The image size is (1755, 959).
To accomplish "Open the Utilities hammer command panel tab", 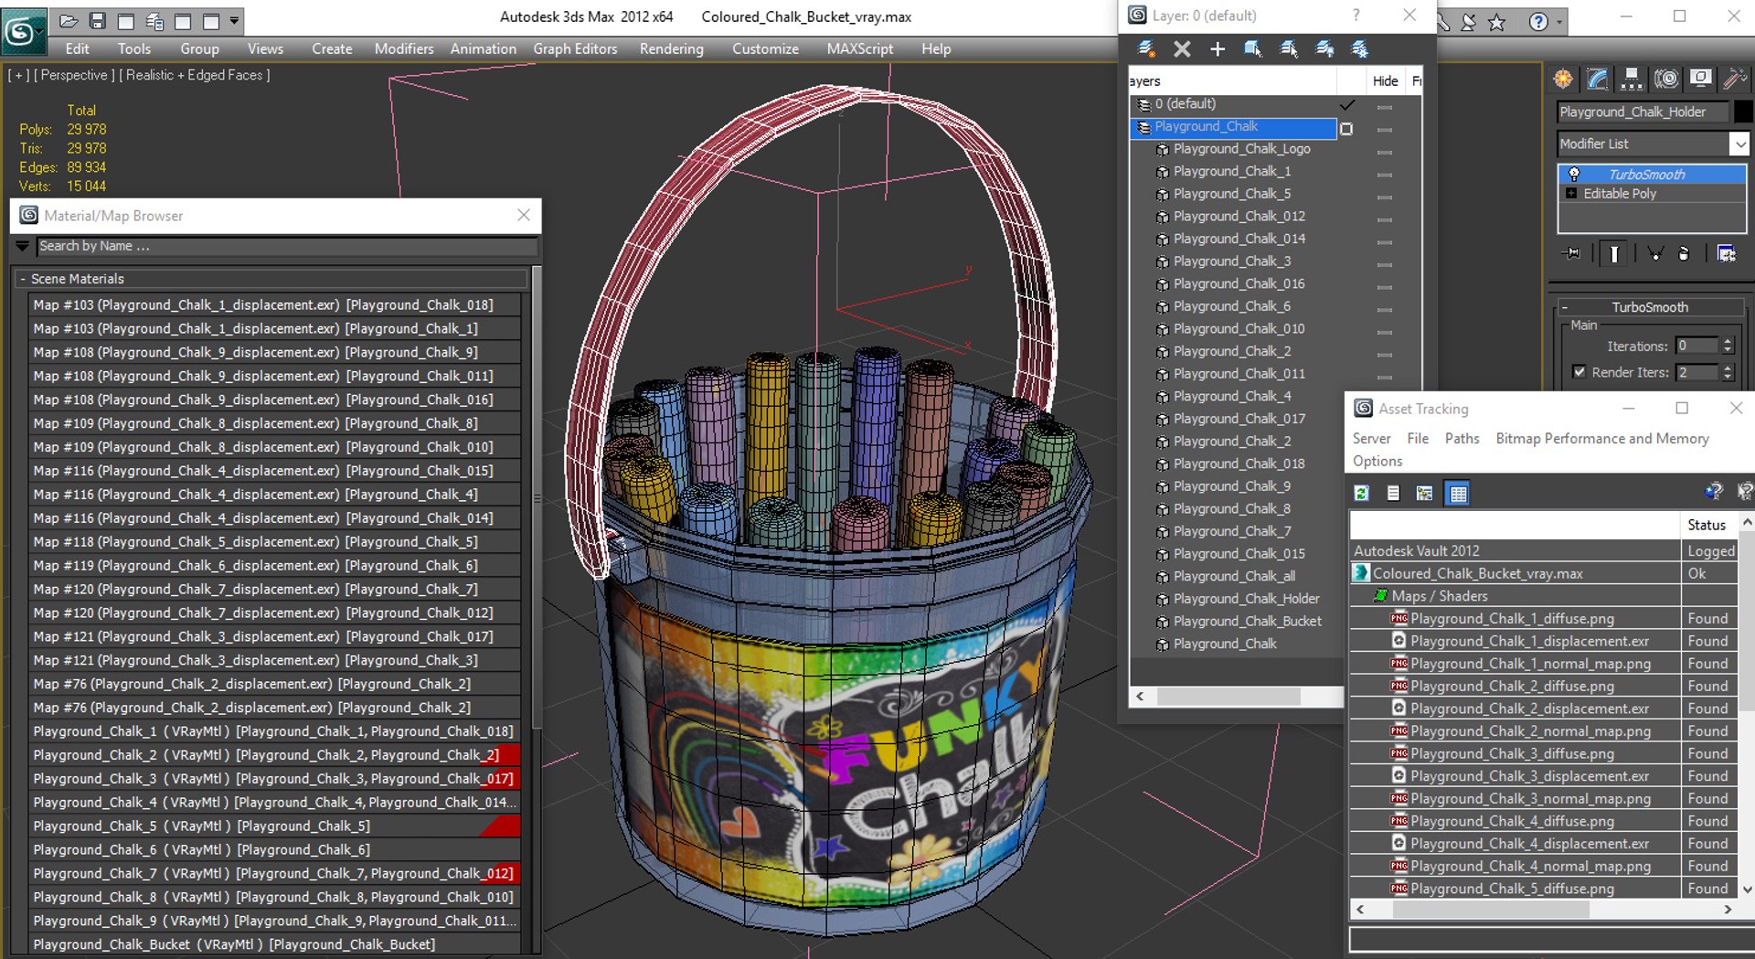I will coord(1734,80).
